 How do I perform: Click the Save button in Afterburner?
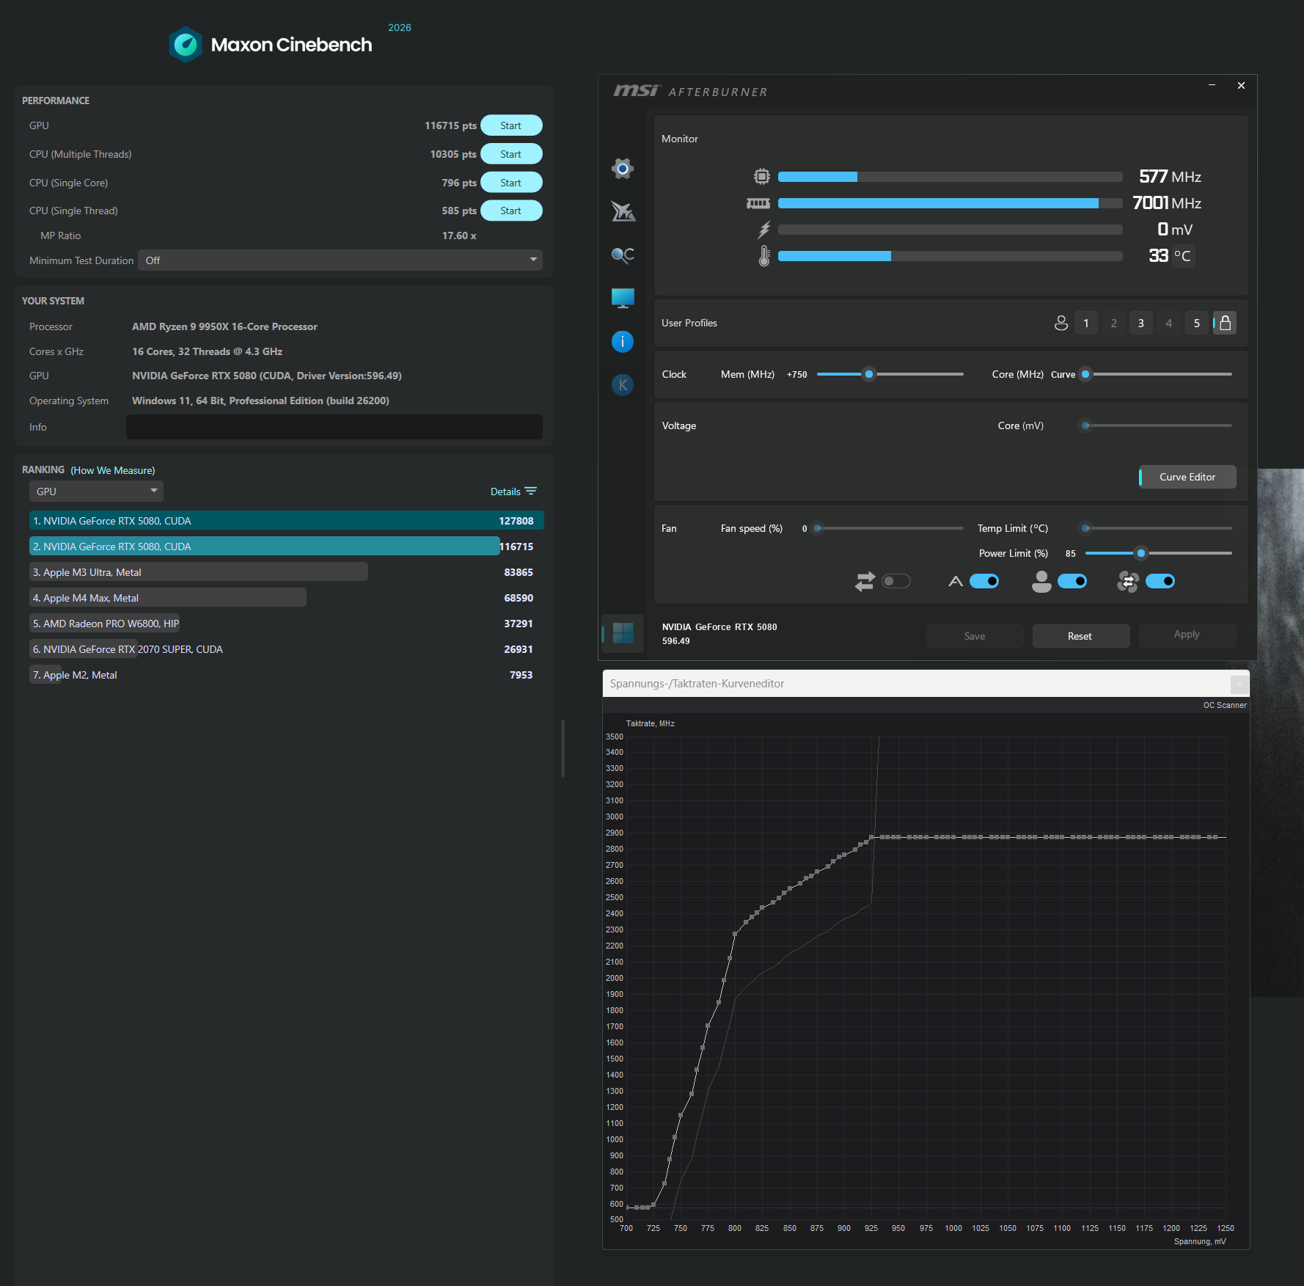point(975,636)
